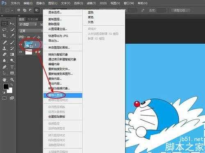
Task: Select the Dodge tool
Action: tap(12, 60)
